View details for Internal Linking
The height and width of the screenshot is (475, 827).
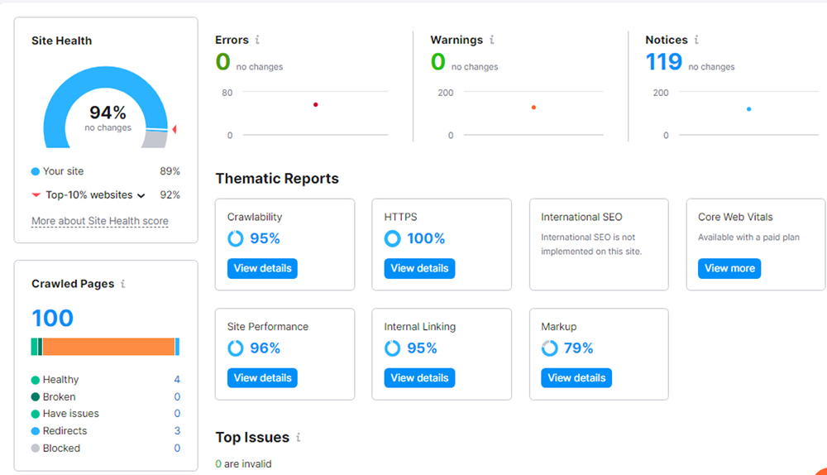pyautogui.click(x=419, y=377)
